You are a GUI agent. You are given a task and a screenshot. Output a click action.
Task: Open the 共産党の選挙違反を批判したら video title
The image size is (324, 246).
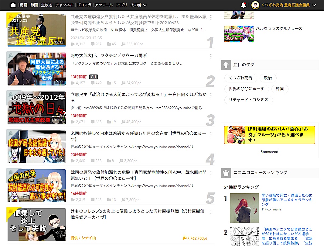click(x=138, y=20)
